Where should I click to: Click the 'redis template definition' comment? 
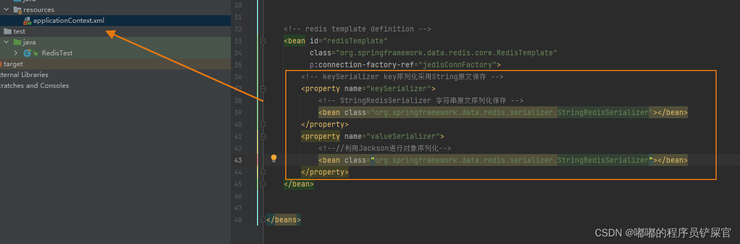(358, 29)
